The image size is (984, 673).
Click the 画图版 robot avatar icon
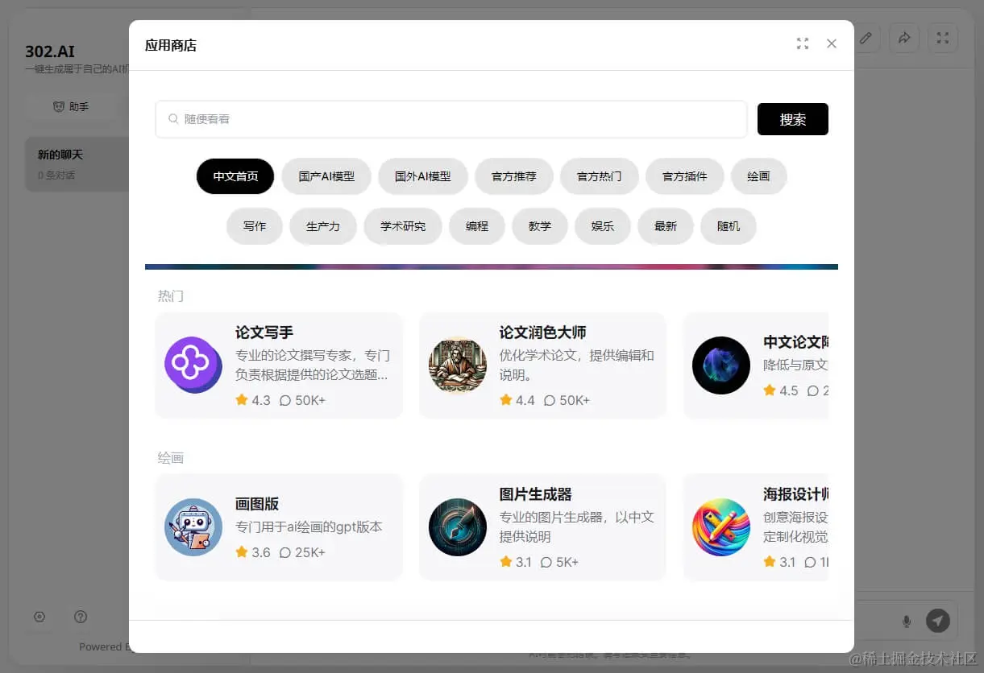(193, 526)
